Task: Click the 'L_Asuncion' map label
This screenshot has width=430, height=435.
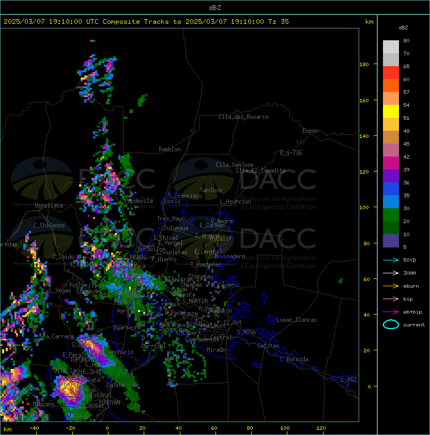Action: click(x=235, y=201)
